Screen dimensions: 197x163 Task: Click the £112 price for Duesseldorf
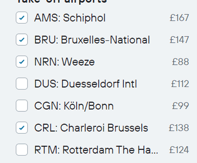coord(180,84)
